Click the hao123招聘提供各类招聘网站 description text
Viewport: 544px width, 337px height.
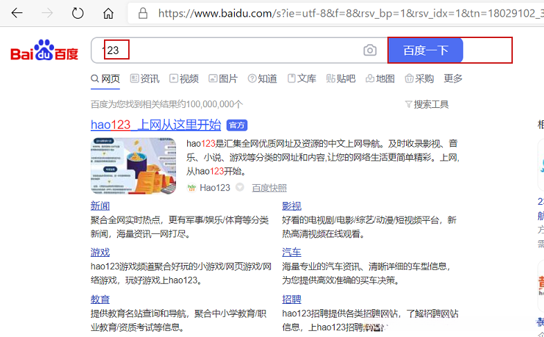click(x=370, y=320)
